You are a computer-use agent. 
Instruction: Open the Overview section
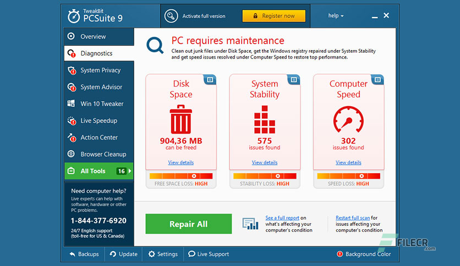click(99, 36)
